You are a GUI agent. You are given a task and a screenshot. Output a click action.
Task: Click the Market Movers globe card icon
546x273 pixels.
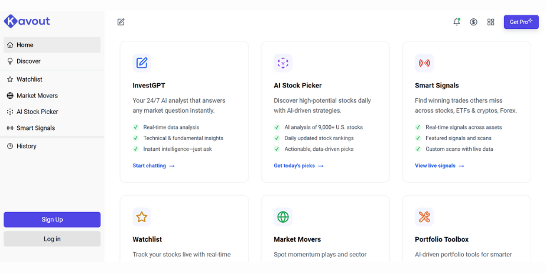(282, 217)
